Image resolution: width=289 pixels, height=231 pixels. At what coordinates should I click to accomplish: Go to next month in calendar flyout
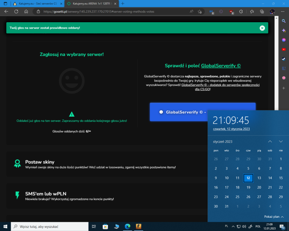(281, 141)
